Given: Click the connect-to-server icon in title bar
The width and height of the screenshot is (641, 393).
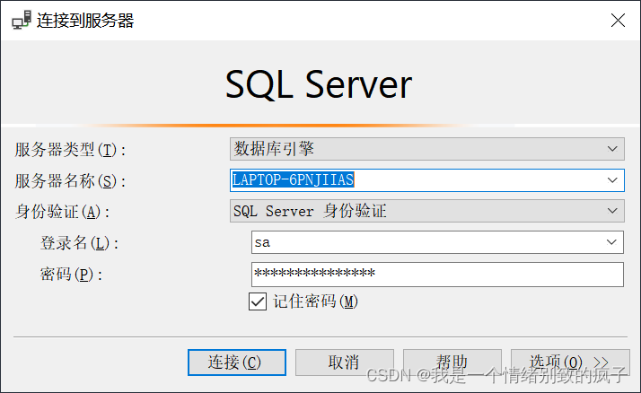Looking at the screenshot, I should [21, 20].
